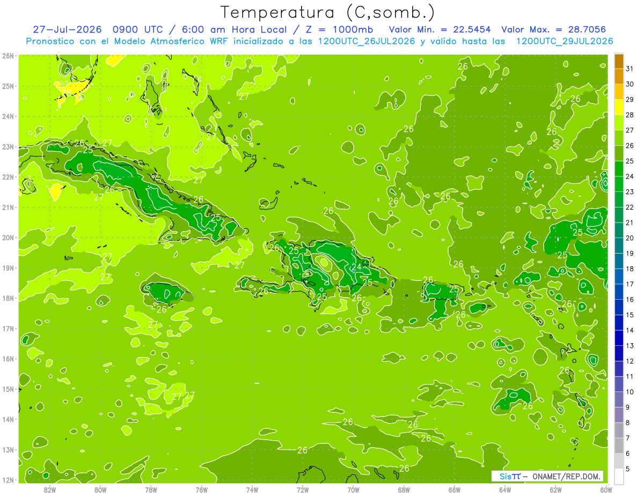Click the "15" color bar label
This screenshot has height=497, width=644.
[630, 315]
